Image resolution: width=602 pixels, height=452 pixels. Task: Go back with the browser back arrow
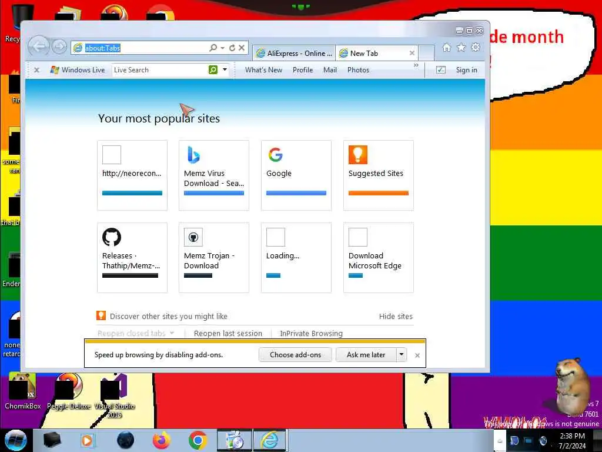pos(38,46)
